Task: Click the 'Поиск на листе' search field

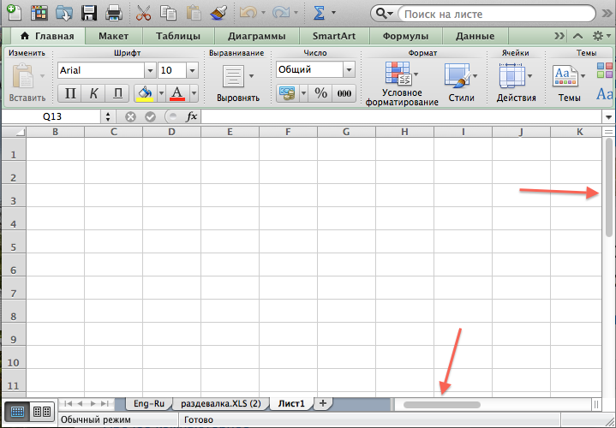Action: coord(497,15)
